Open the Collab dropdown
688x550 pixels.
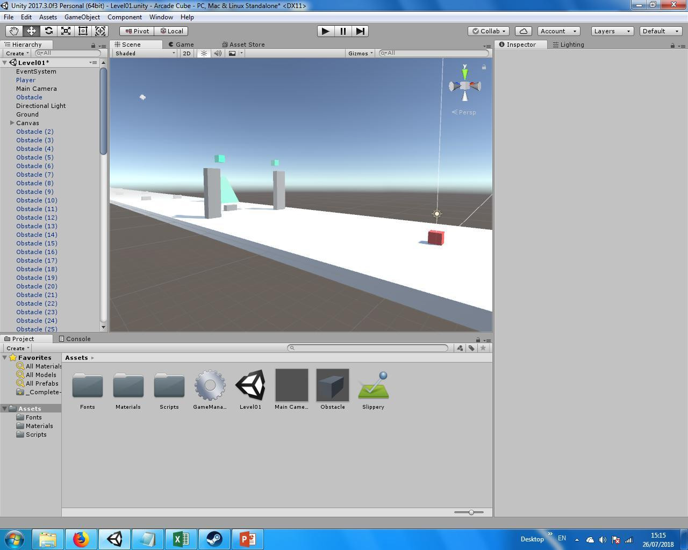tap(489, 31)
